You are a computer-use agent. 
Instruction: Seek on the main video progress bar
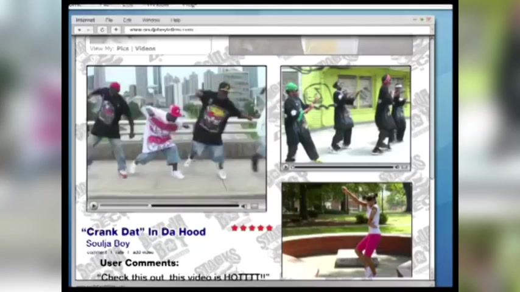point(169,206)
